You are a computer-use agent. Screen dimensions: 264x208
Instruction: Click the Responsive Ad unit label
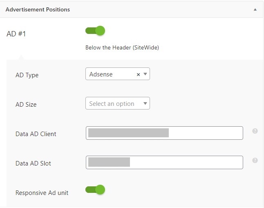pyautogui.click(x=42, y=192)
